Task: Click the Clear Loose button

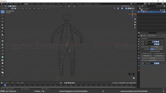Action: 159,56
